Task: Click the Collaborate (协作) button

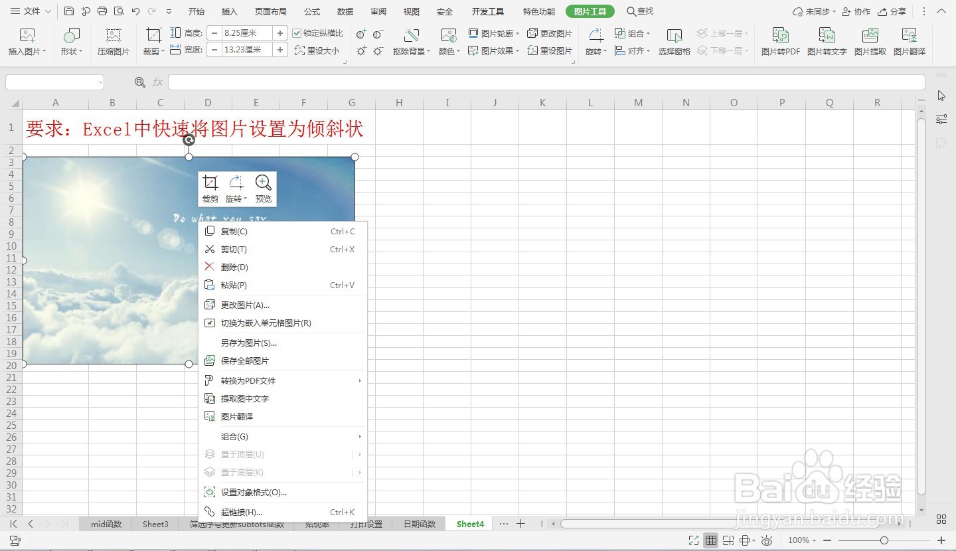Action: click(856, 11)
